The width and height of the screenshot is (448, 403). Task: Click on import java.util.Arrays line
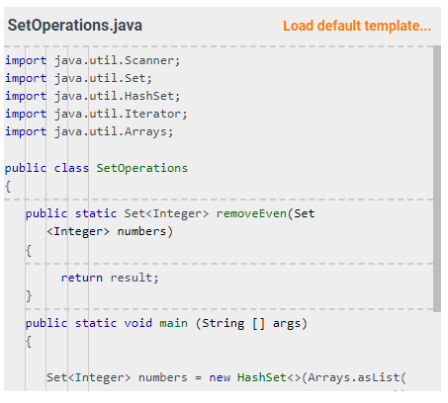89,131
